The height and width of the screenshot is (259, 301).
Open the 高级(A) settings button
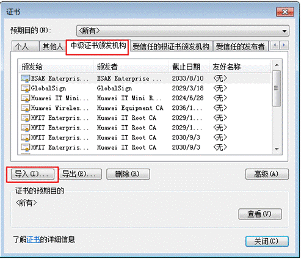[267, 174]
